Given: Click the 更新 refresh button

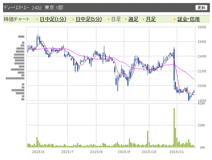Looking at the screenshot, I should pyautogui.click(x=201, y=8).
